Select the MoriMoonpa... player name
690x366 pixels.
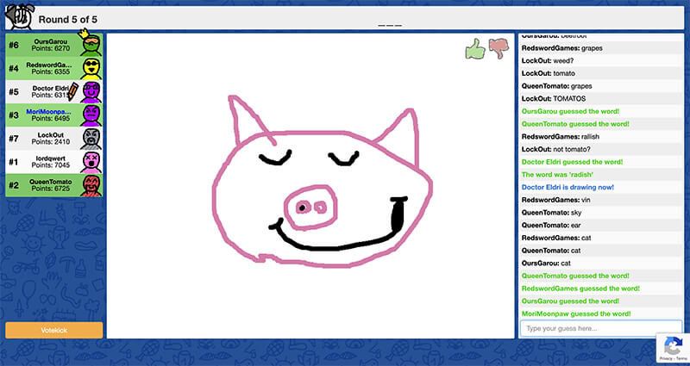[x=48, y=112]
